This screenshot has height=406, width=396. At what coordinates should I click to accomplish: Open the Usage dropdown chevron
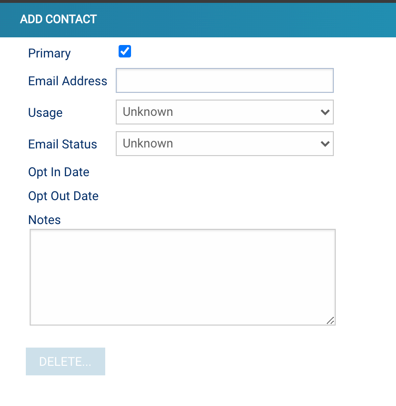[x=325, y=112]
